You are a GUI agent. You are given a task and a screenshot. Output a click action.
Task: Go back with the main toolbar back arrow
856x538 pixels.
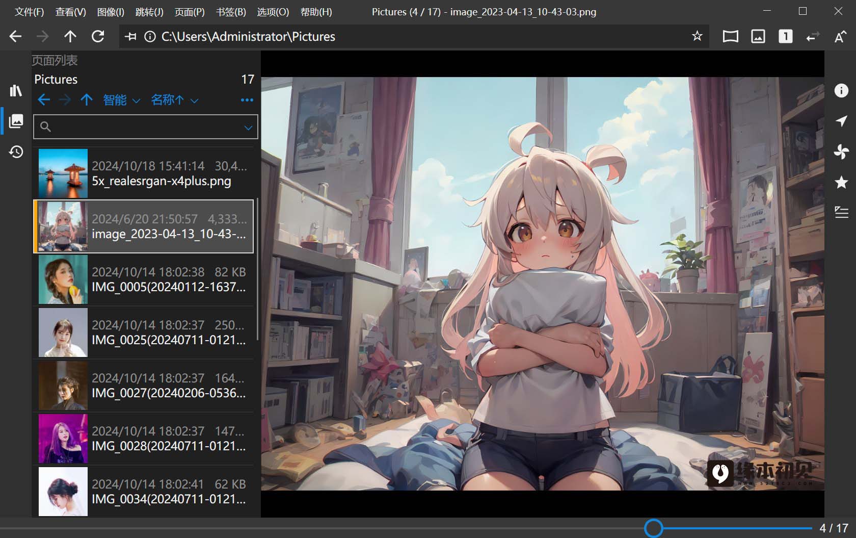(x=16, y=36)
